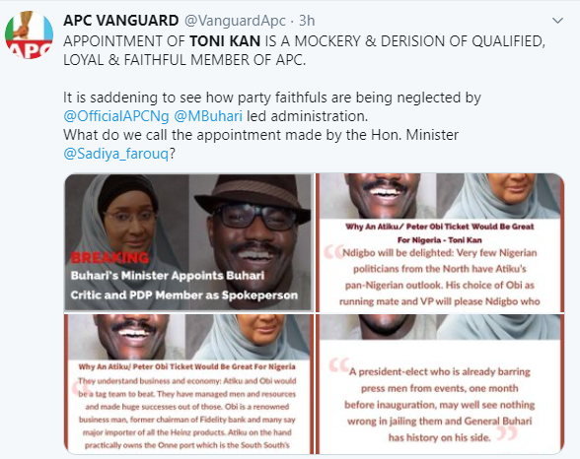Click the bold TONI KAN text

pos(225,41)
